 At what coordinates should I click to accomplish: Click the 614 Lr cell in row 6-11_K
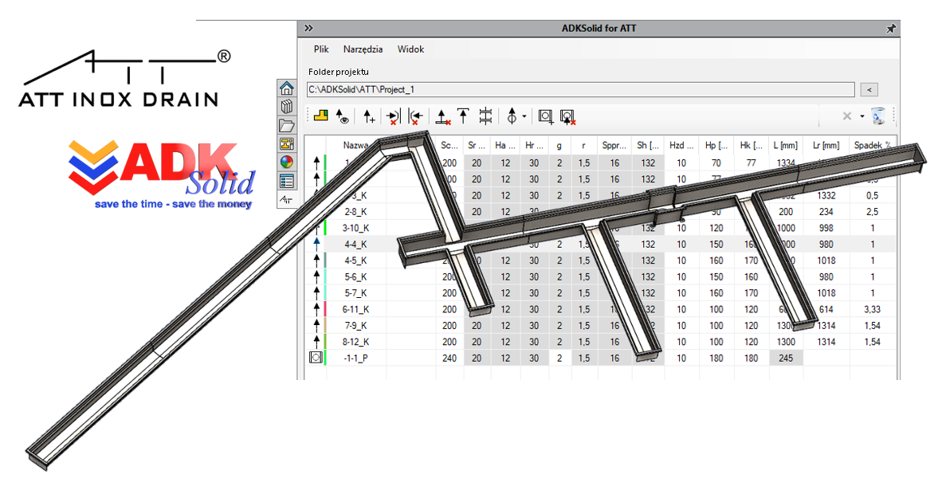[826, 309]
